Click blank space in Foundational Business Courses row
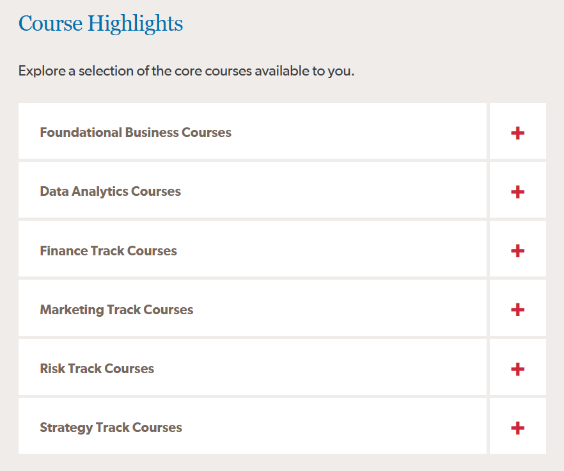Image resolution: width=564 pixels, height=471 pixels. coord(358,132)
